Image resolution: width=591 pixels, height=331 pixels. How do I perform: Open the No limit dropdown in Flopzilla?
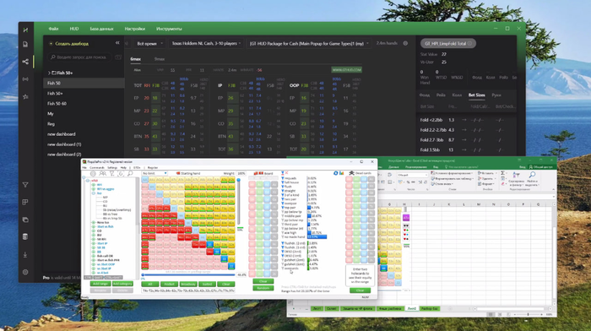155,173
